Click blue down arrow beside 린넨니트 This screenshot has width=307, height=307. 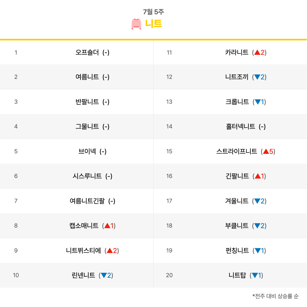coord(104,275)
